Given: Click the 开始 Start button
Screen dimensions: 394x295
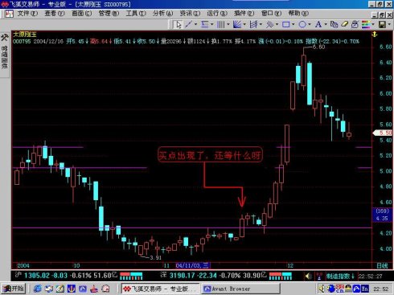Looking at the screenshot, I should 13,289.
